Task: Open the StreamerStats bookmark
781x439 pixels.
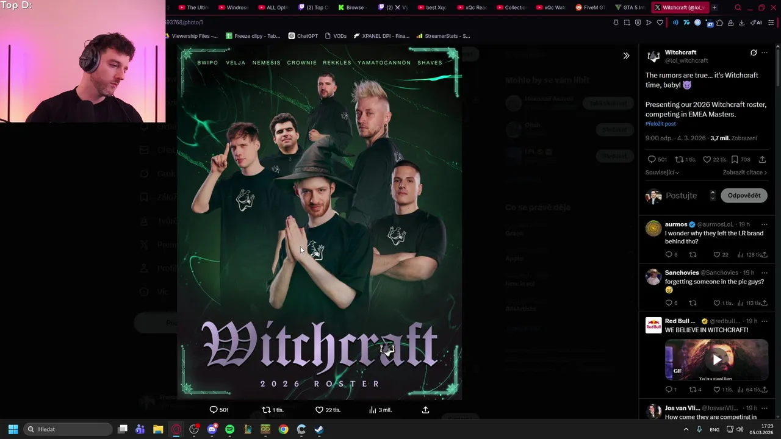Action: coord(443,36)
